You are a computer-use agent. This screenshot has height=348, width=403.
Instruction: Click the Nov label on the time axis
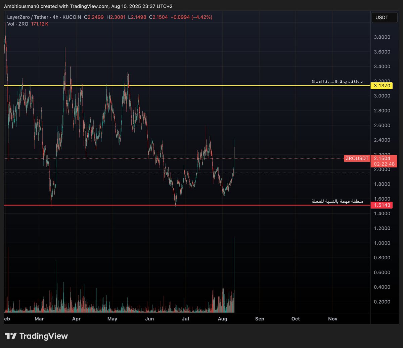click(x=332, y=318)
